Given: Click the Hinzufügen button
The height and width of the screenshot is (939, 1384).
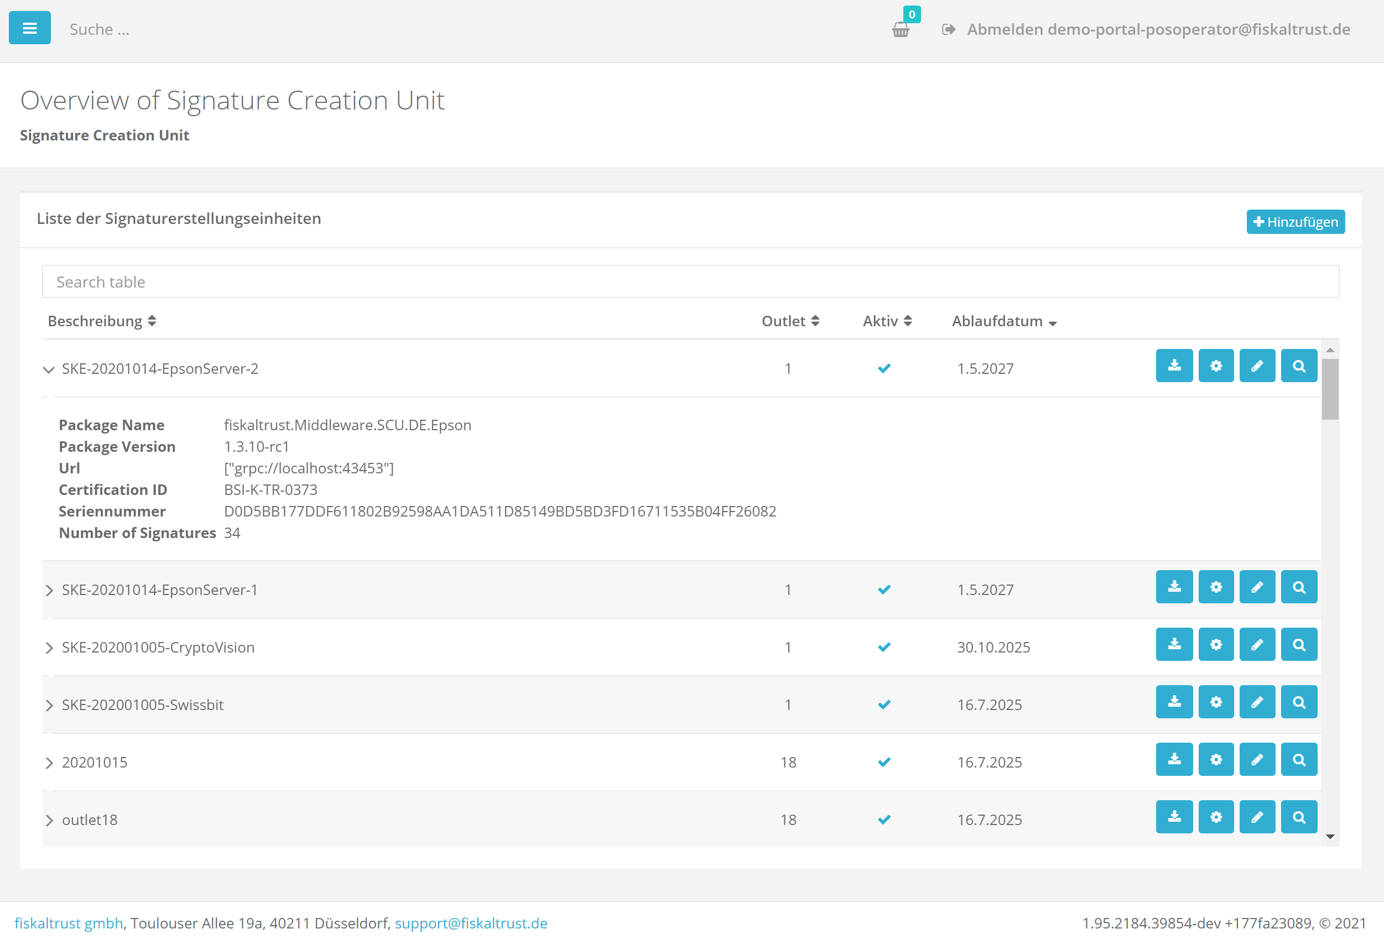Looking at the screenshot, I should tap(1295, 222).
